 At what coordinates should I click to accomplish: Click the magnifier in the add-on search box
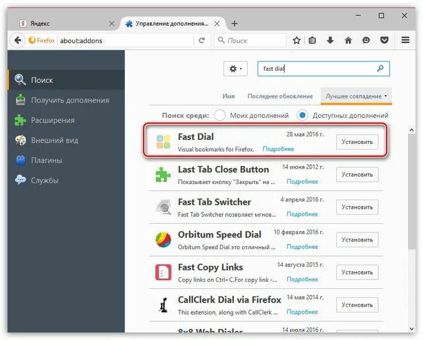pos(380,68)
